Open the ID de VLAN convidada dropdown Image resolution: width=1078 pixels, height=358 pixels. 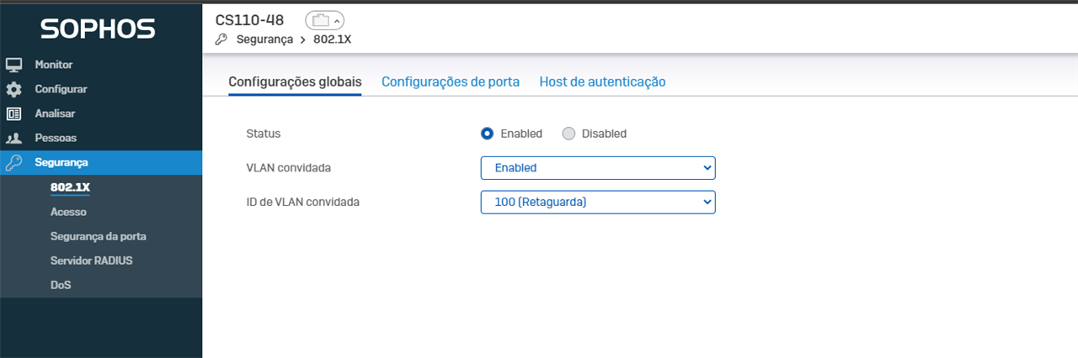coord(598,202)
